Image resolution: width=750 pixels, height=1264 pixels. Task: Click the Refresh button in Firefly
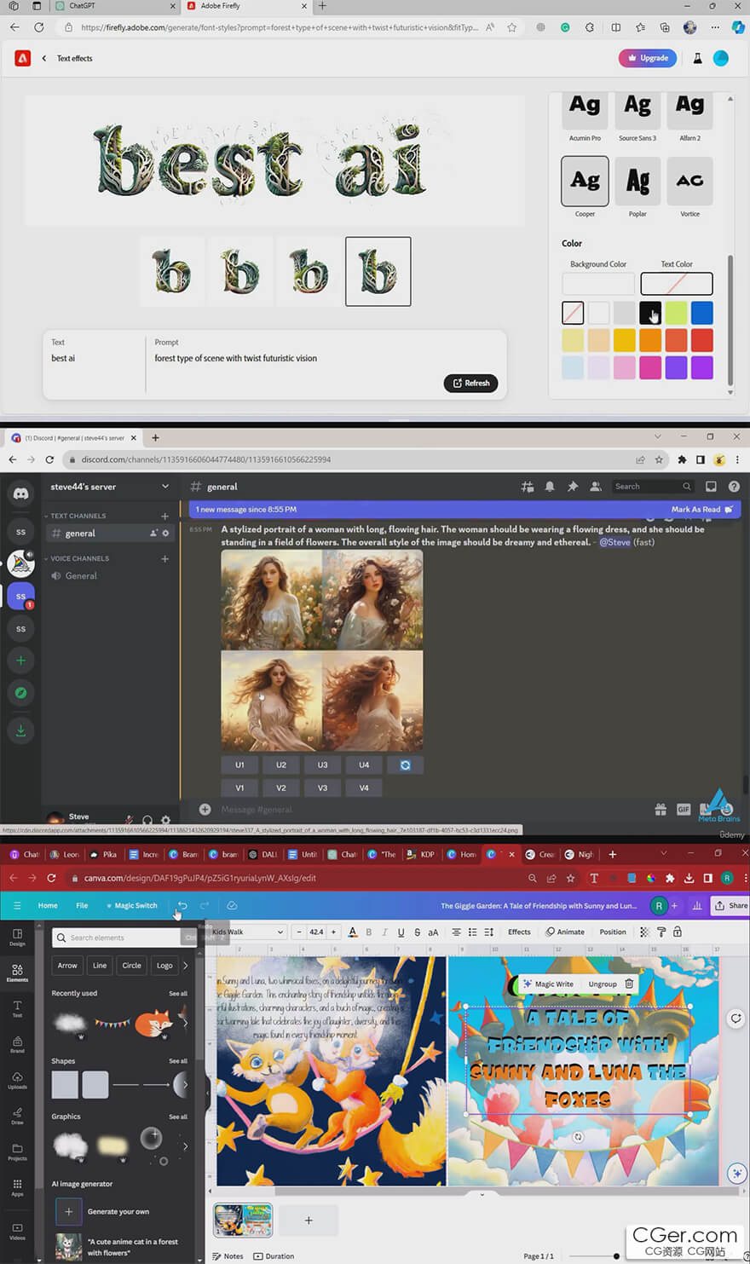coord(470,384)
